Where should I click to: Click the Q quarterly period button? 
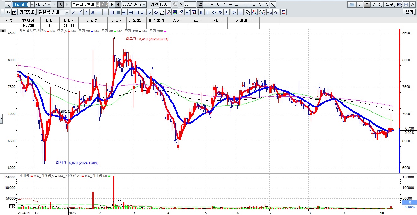pyautogui.click(x=218, y=4)
